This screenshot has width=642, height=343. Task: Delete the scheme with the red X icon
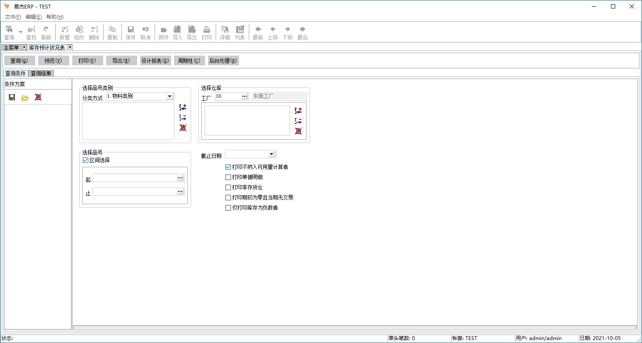click(38, 97)
